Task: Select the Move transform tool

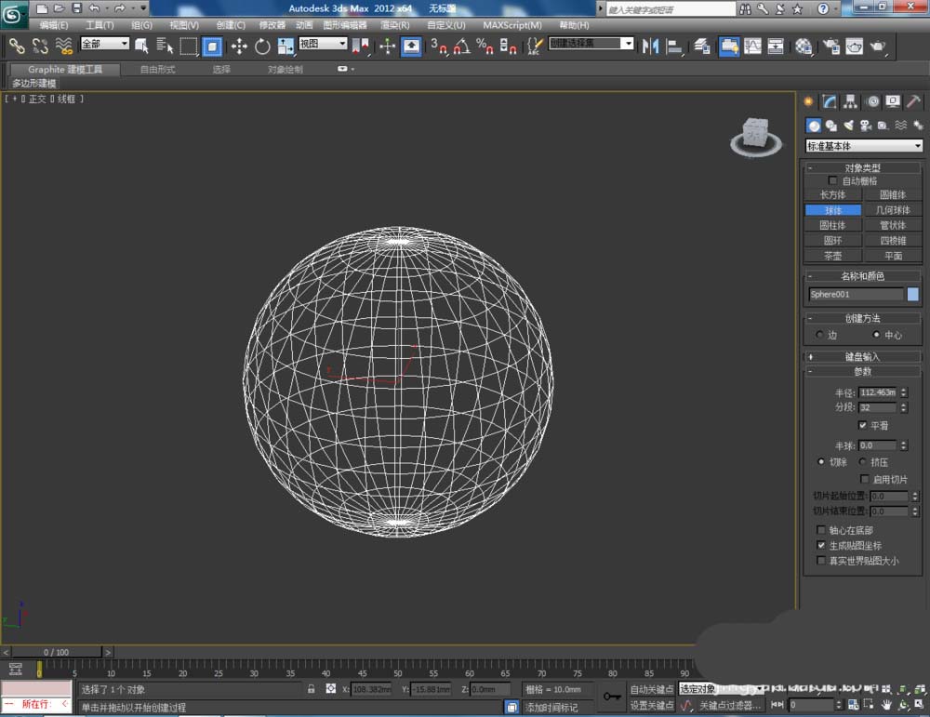Action: tap(239, 46)
